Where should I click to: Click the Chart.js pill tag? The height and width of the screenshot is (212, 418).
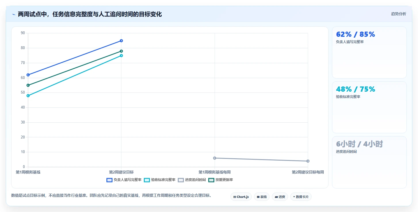(241, 197)
